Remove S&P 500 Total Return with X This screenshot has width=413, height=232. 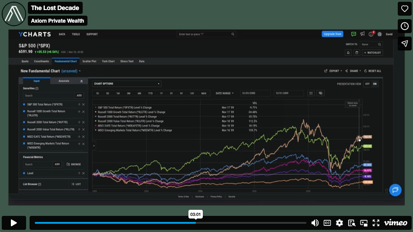coord(83,104)
